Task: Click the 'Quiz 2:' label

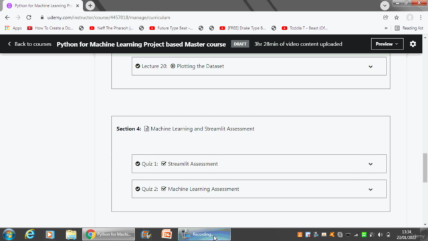Action: (150, 189)
